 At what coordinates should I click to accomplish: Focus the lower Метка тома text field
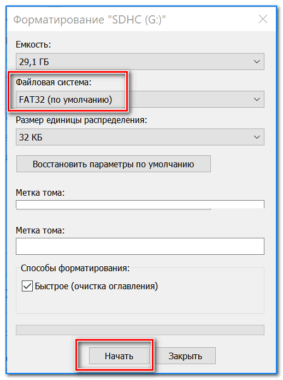[x=140, y=246]
